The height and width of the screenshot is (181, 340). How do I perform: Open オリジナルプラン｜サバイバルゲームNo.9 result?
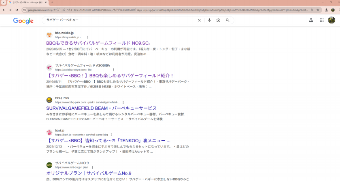coord(89,173)
